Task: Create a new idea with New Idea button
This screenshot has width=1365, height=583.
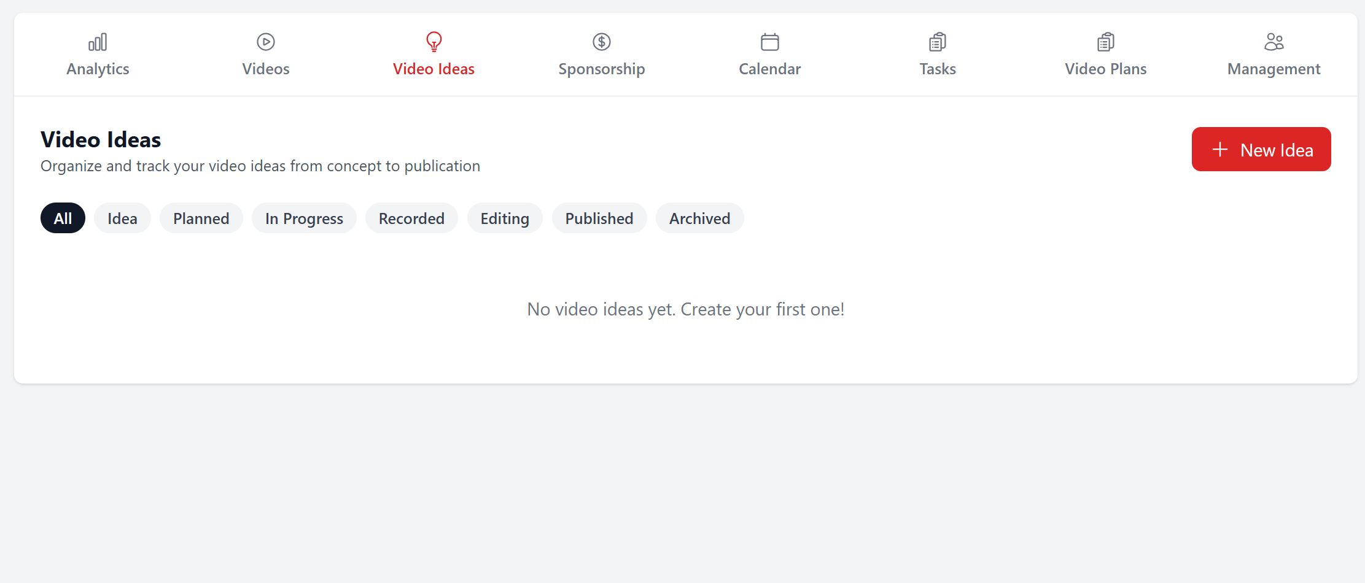Action: tap(1261, 149)
